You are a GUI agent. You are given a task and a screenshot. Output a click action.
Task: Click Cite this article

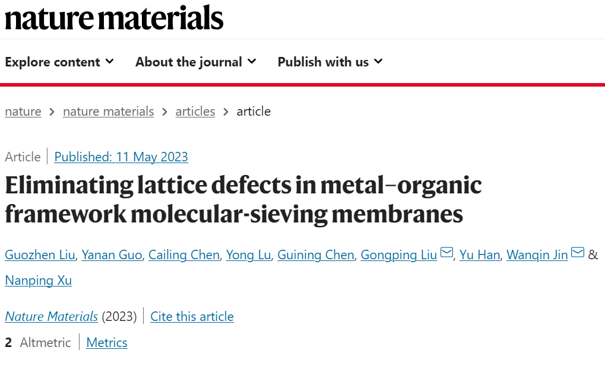[192, 317]
